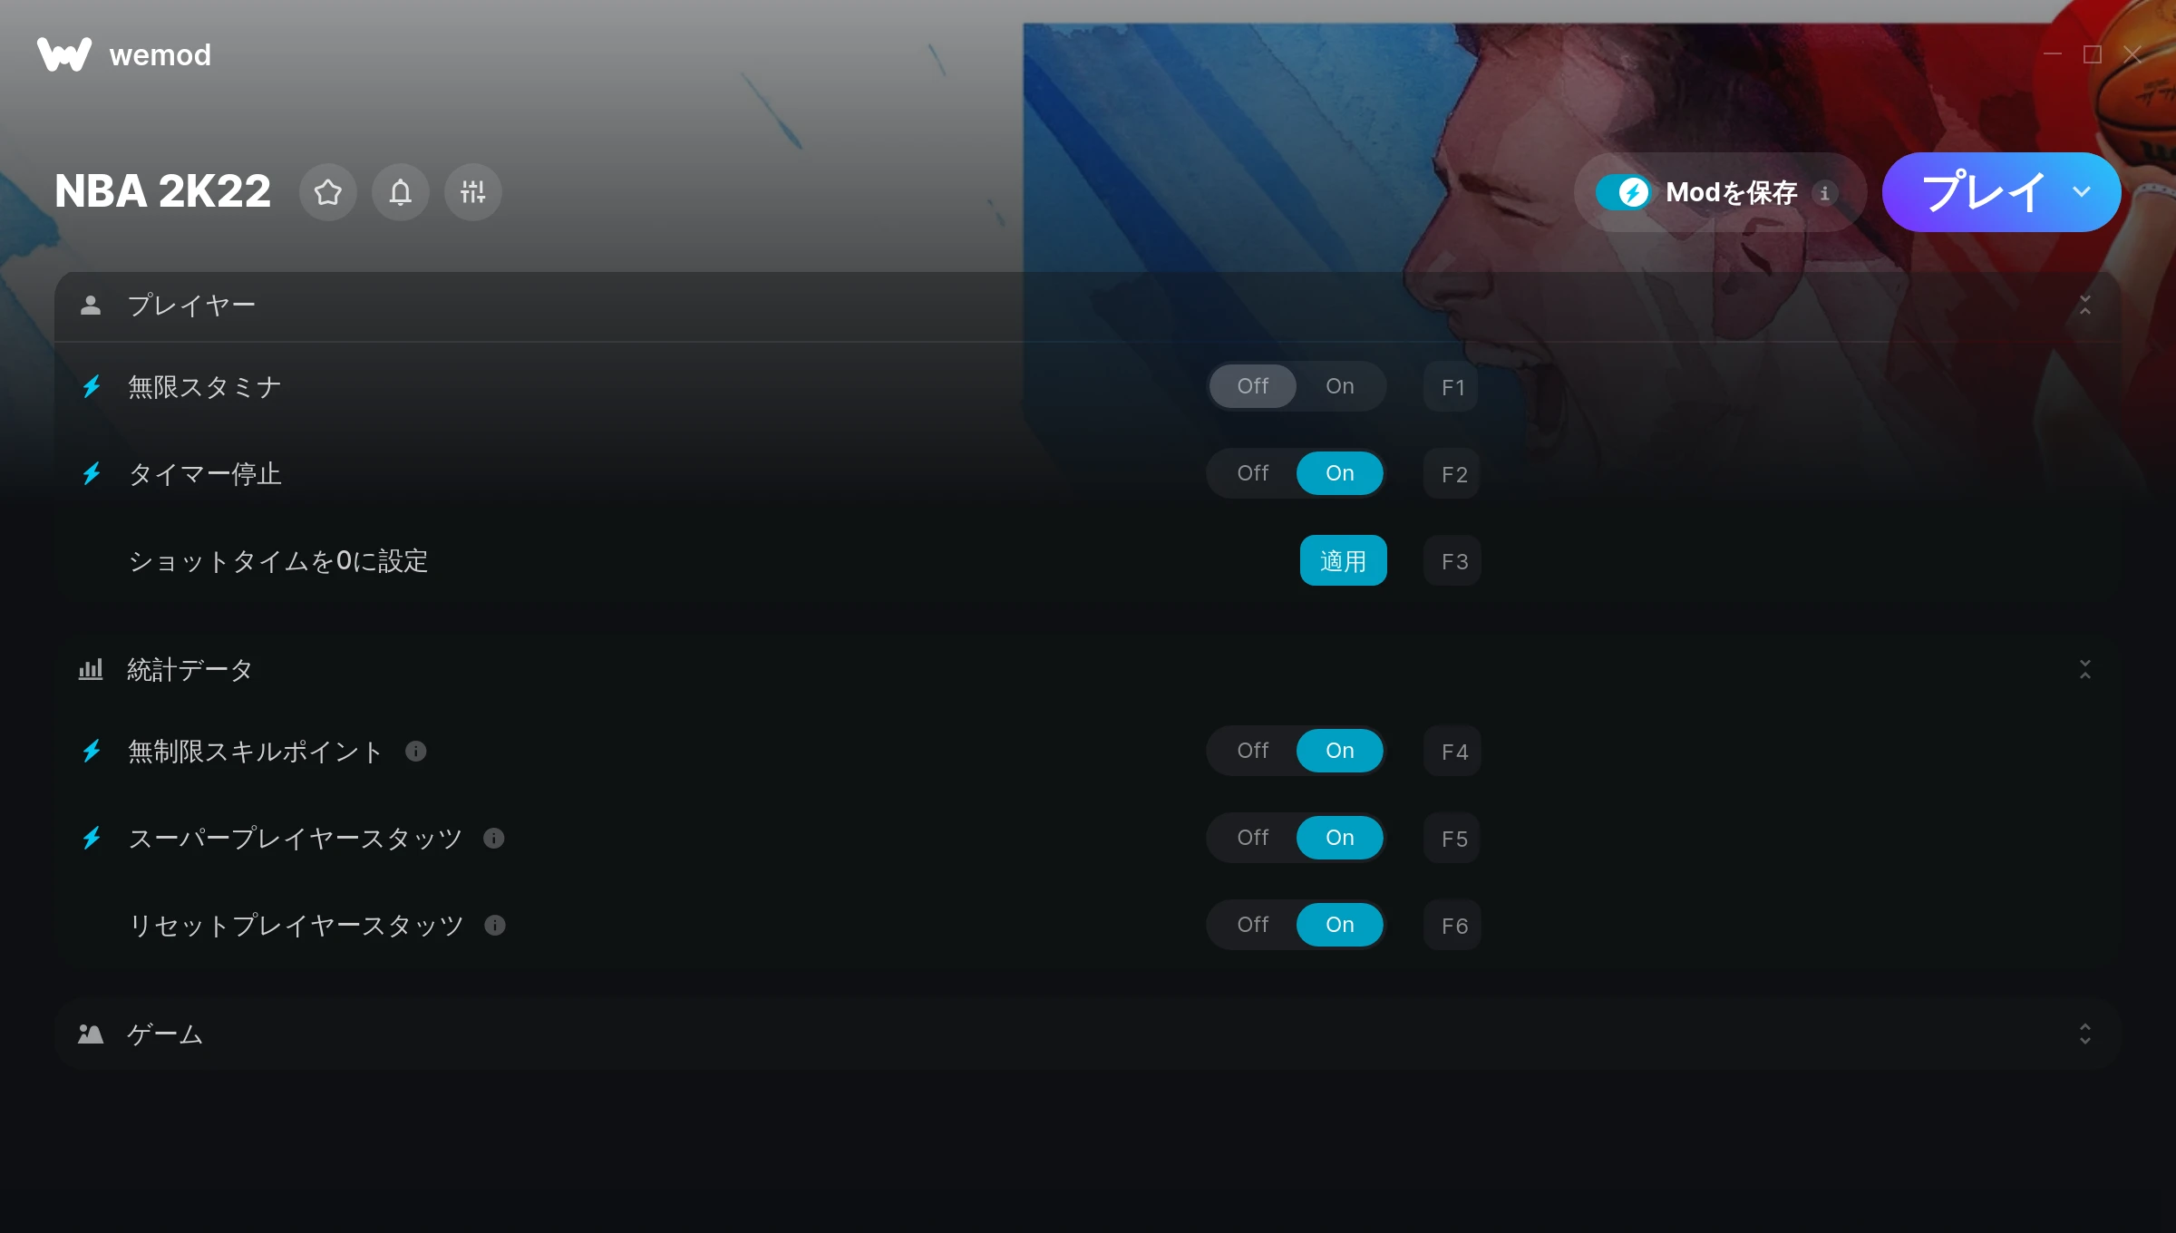Open notifications bell for NBA 2K22
Image resolution: width=2176 pixels, height=1233 pixels.
point(401,192)
